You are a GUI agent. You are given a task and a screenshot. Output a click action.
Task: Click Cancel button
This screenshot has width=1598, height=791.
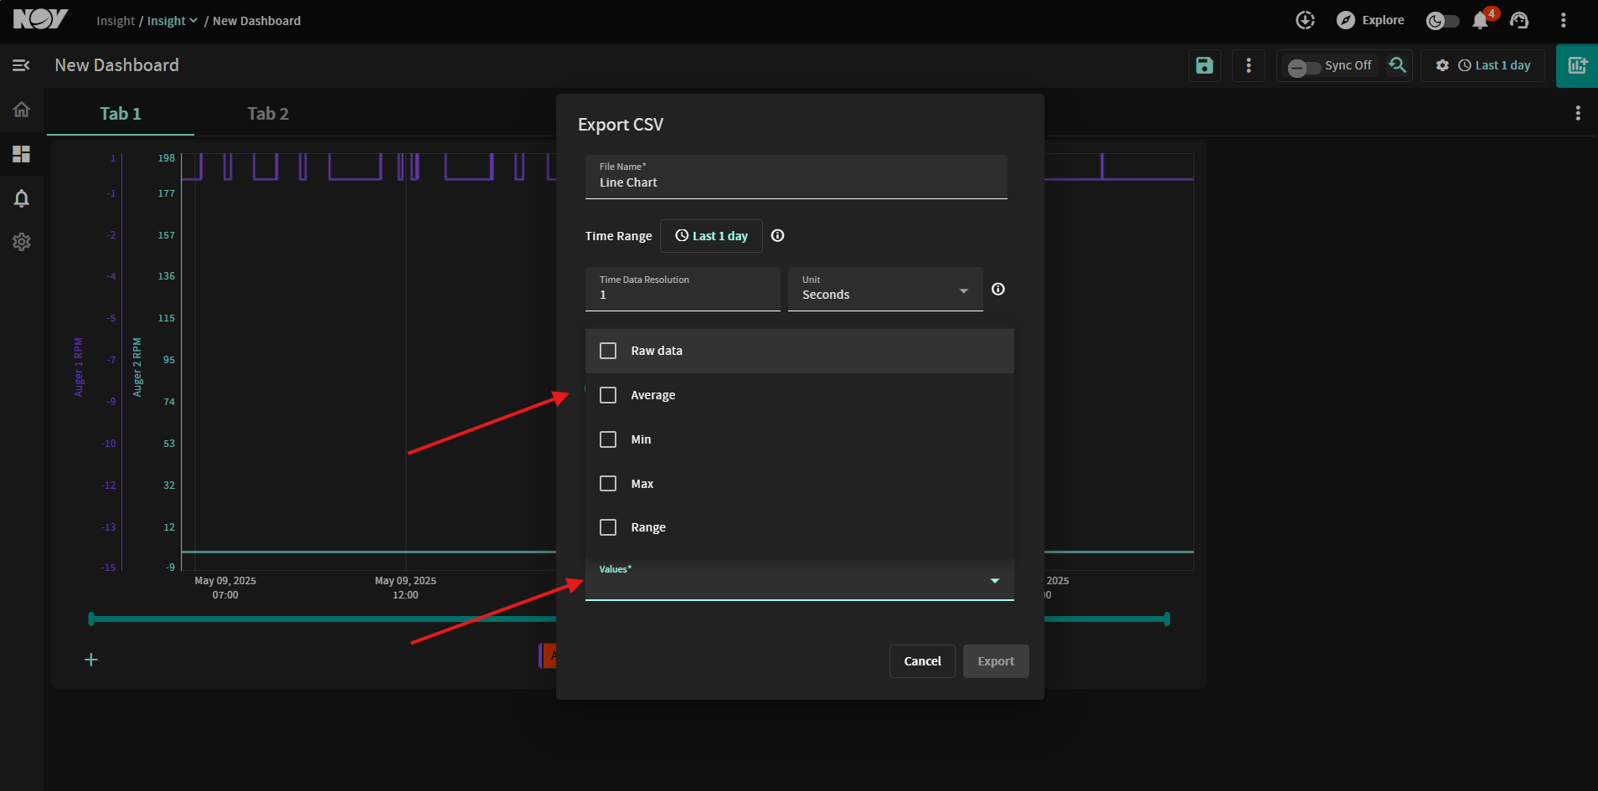coord(922,661)
